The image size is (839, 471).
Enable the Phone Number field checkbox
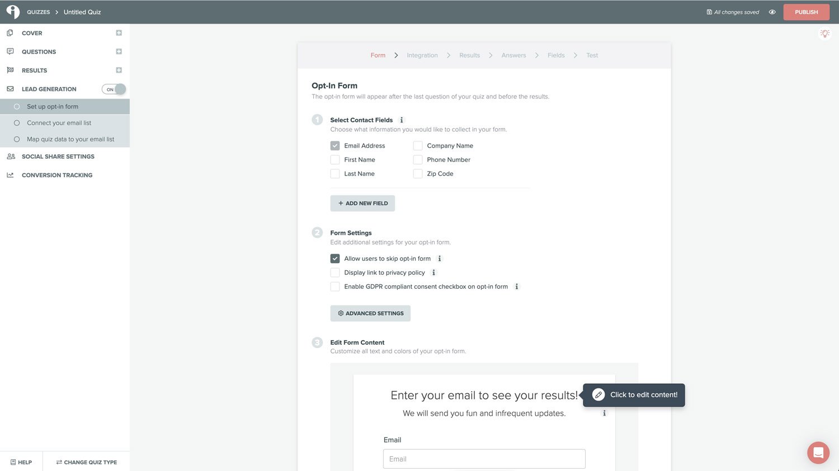(418, 160)
